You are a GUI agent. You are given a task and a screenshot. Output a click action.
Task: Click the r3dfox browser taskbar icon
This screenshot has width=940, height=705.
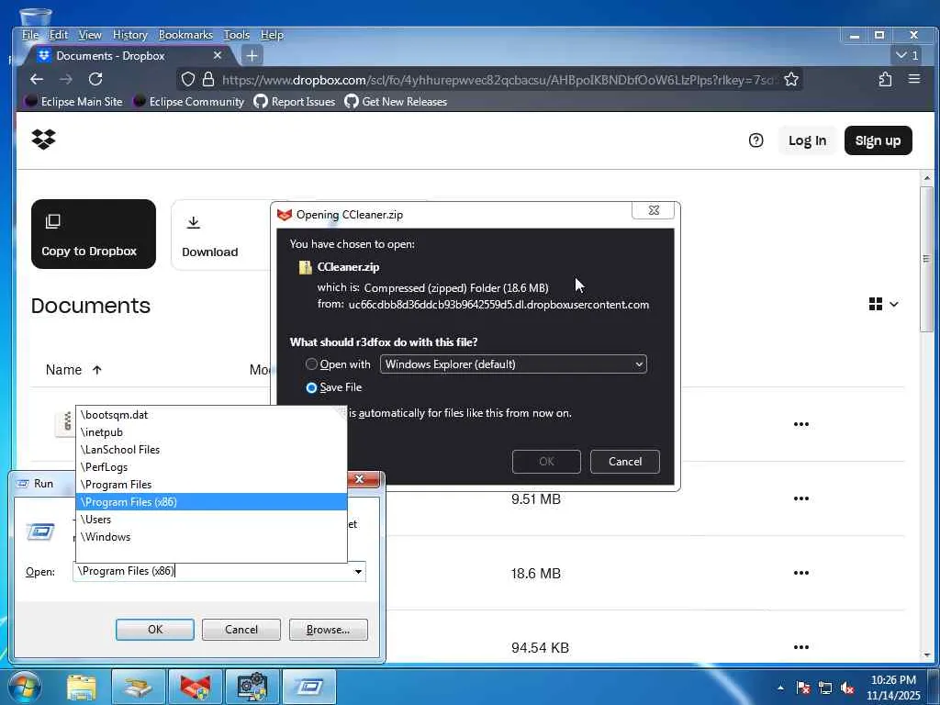pos(195,687)
